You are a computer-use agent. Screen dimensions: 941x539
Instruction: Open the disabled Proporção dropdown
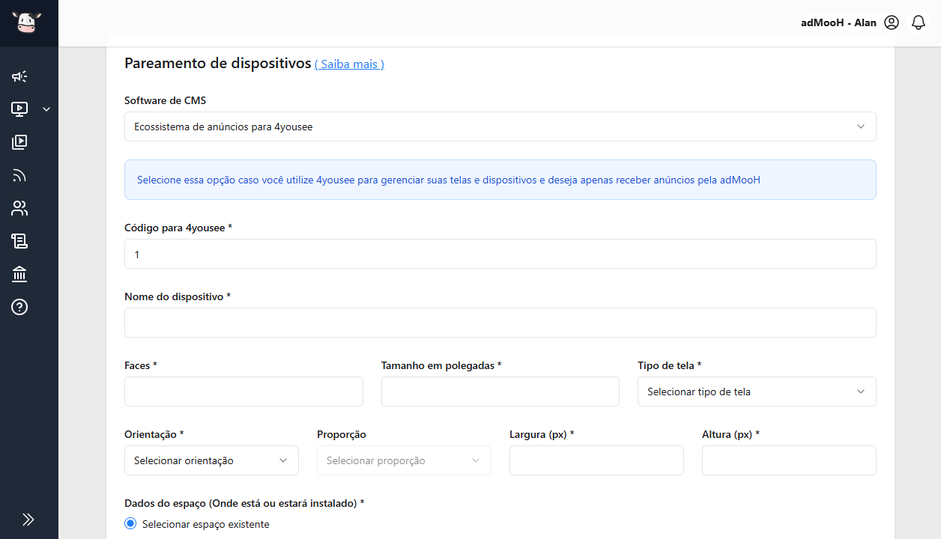pos(404,460)
